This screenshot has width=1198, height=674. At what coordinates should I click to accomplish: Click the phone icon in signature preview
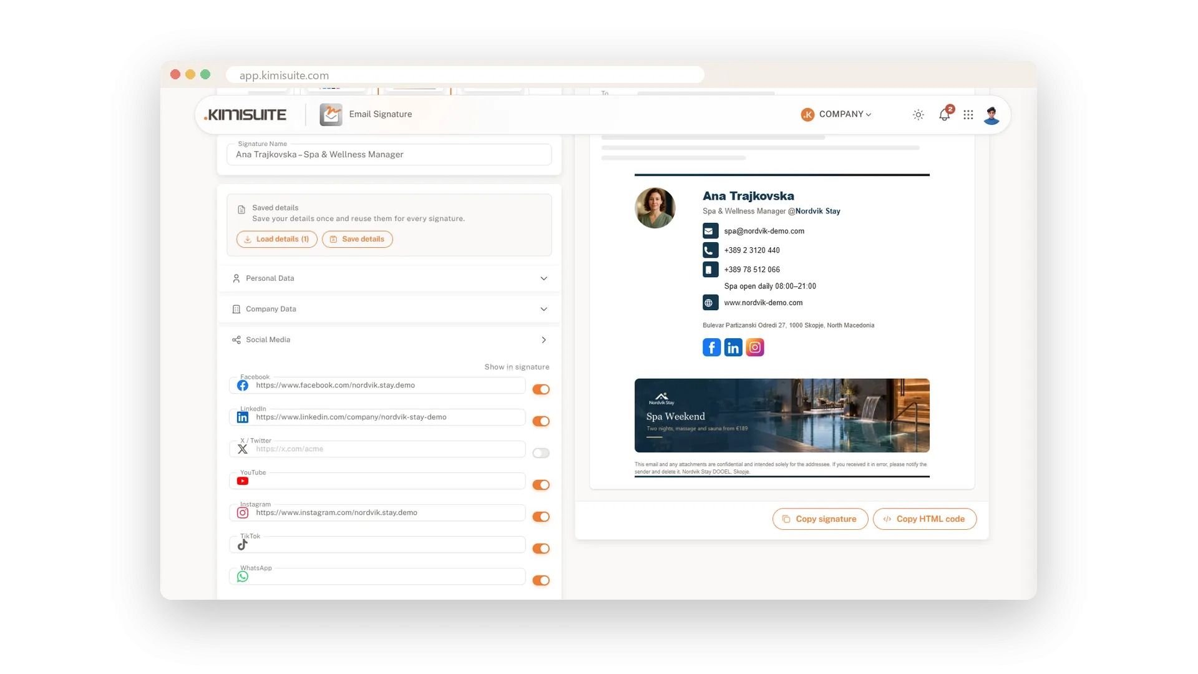(x=710, y=250)
